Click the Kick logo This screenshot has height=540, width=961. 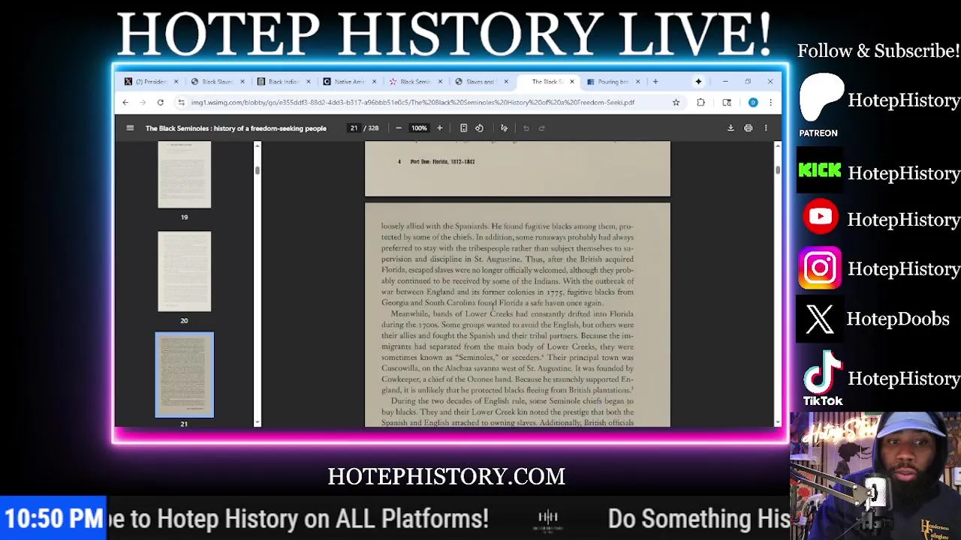pyautogui.click(x=819, y=171)
